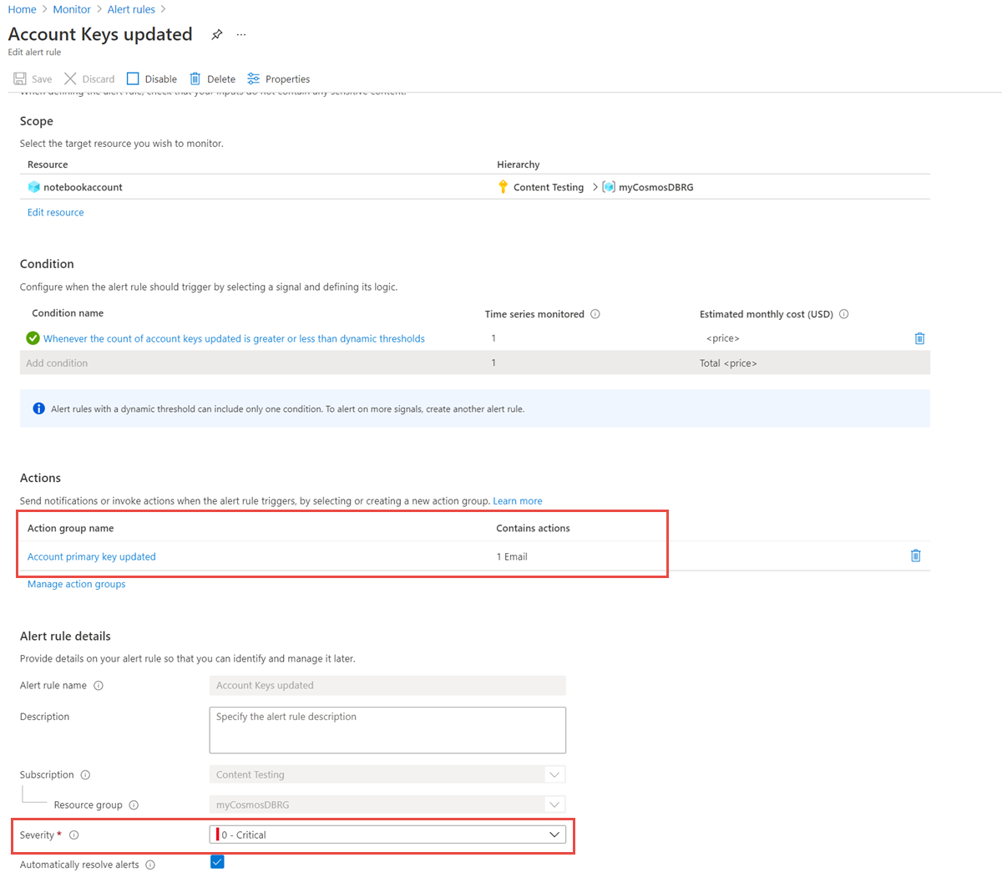Show info for Time series monitored

tap(595, 314)
